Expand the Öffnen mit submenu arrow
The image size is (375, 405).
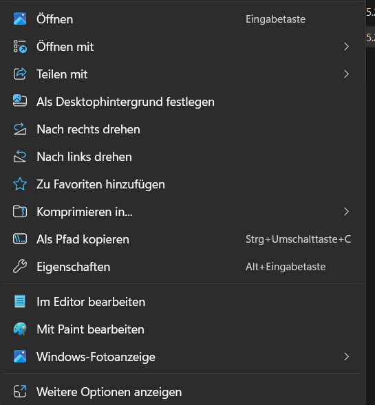(346, 47)
